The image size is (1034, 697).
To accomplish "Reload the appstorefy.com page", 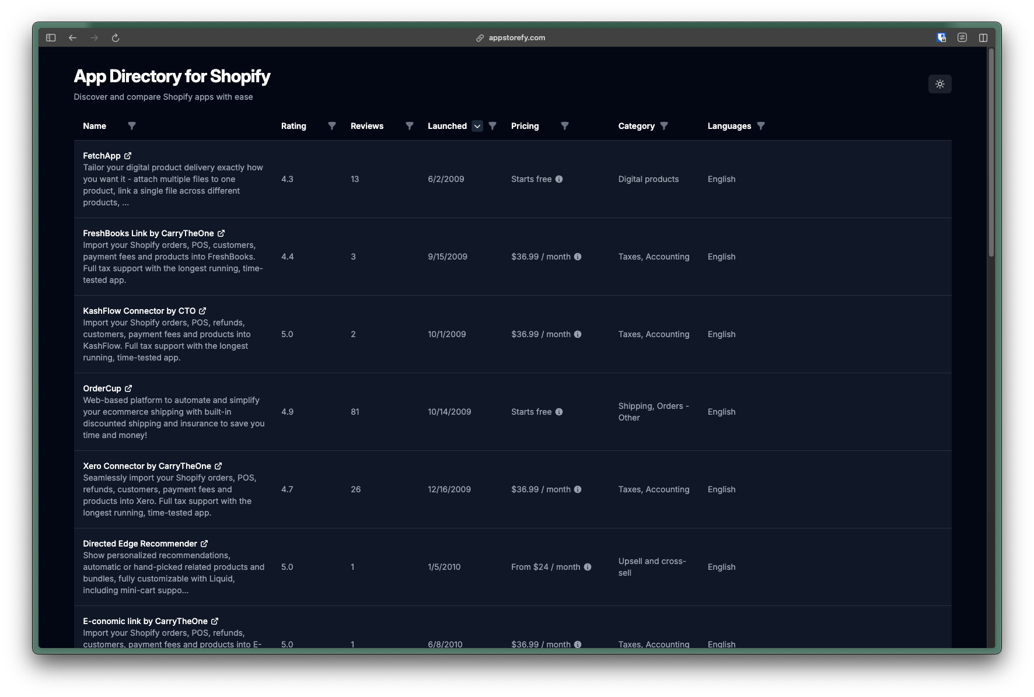I will coord(116,37).
